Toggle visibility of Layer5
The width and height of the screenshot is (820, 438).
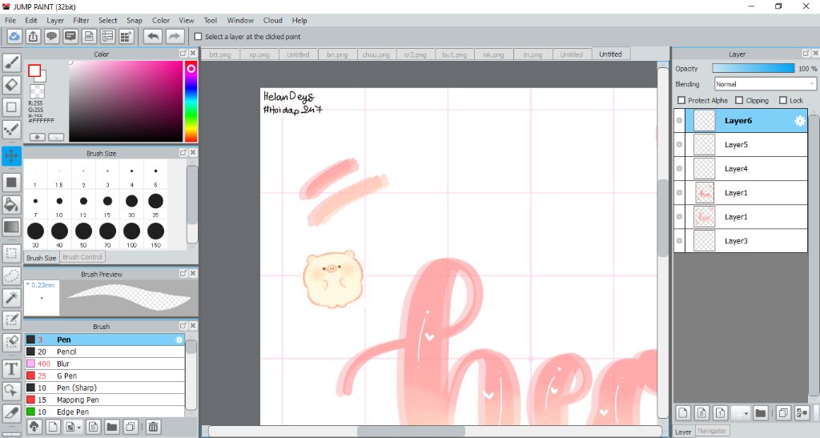[x=679, y=145]
